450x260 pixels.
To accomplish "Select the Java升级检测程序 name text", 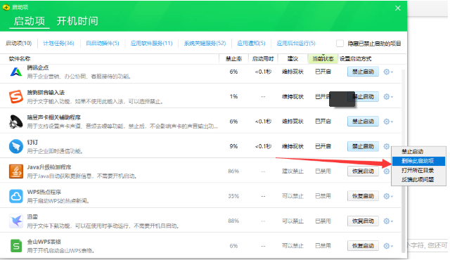I will click(49, 167).
